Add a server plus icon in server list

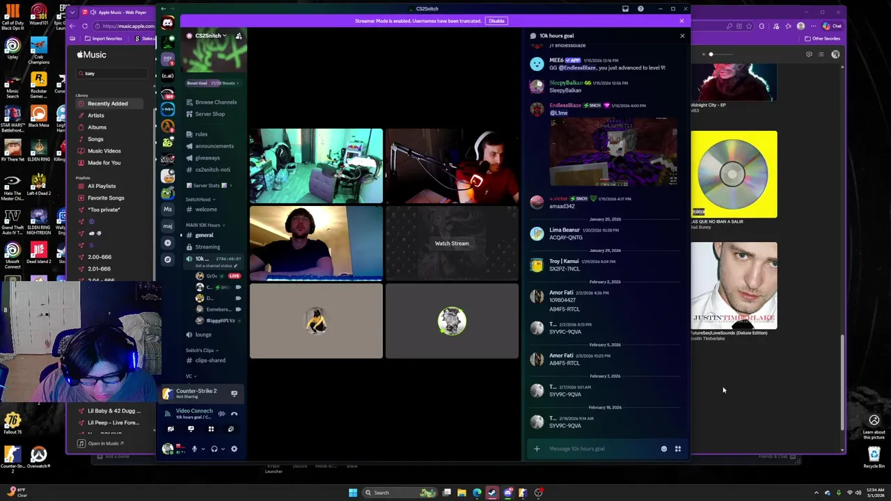pyautogui.click(x=168, y=243)
